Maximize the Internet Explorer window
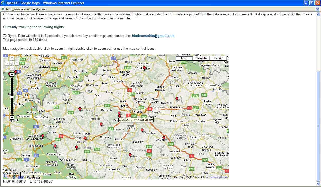 (x=312, y=3)
